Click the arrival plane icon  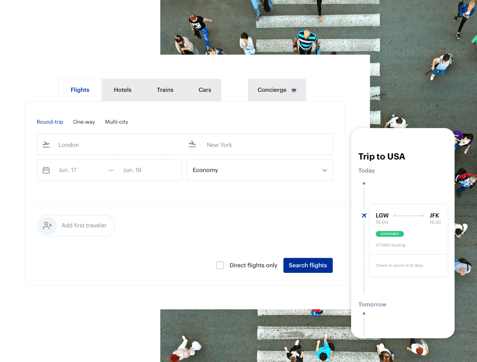click(x=192, y=144)
